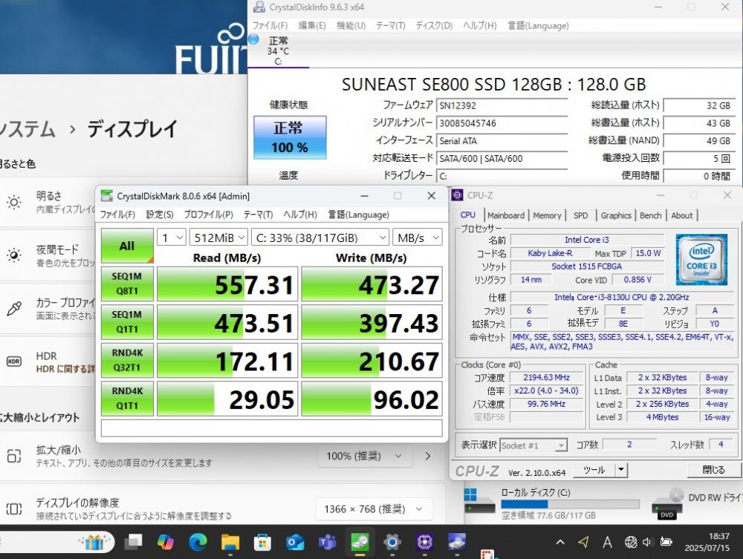Show hidden system tray icons

coord(560,543)
